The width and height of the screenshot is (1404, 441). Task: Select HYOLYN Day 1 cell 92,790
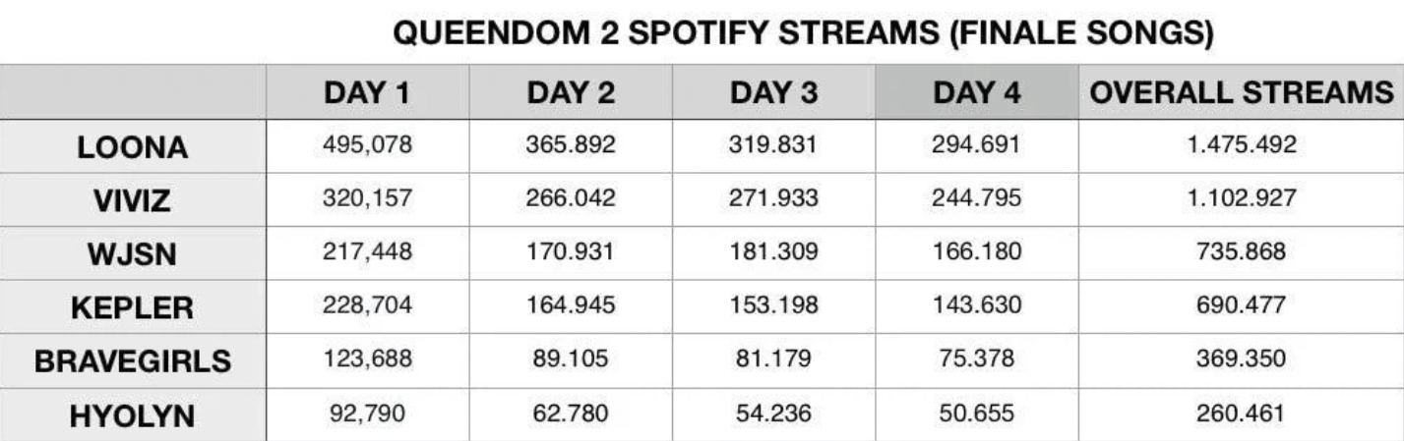[x=368, y=413]
